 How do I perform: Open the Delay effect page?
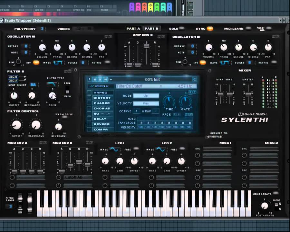[x=103, y=119]
